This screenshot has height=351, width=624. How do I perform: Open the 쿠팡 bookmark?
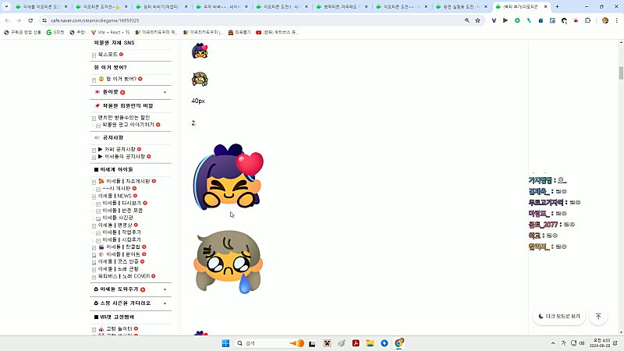77,32
